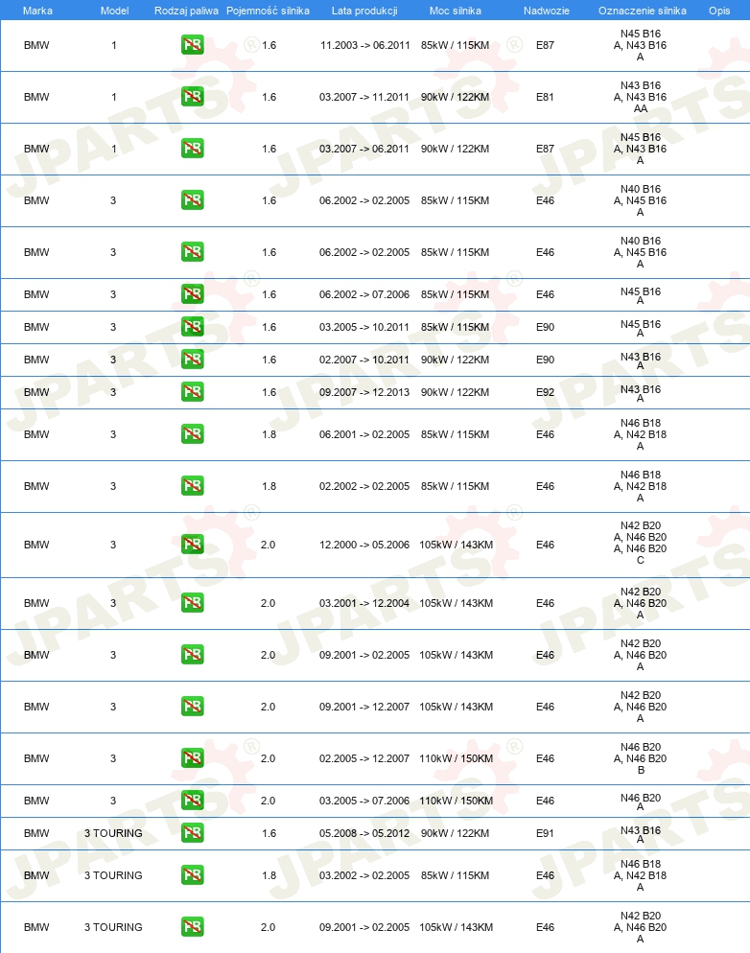This screenshot has width=750, height=953.
Task: Select 90kW / 122KM in the E81 row
Action: (455, 97)
